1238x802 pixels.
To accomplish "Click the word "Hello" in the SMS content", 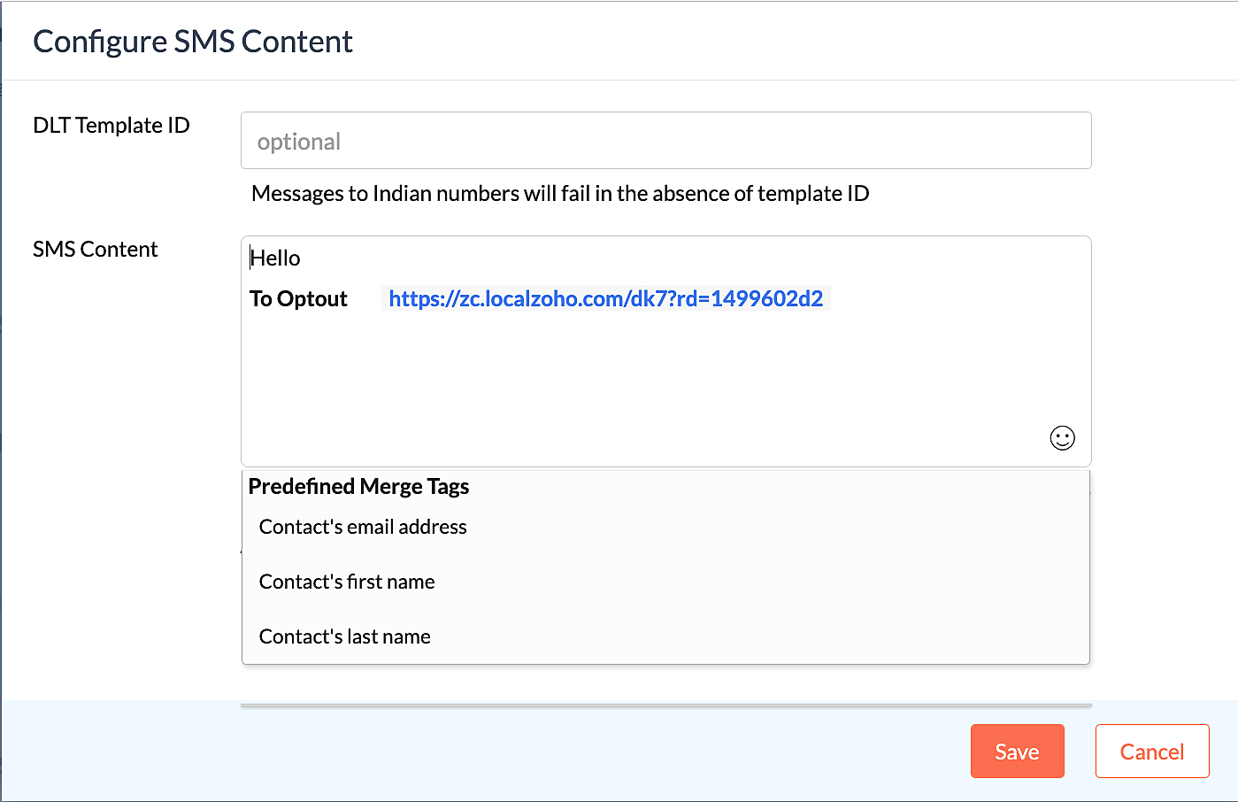I will 276,258.
